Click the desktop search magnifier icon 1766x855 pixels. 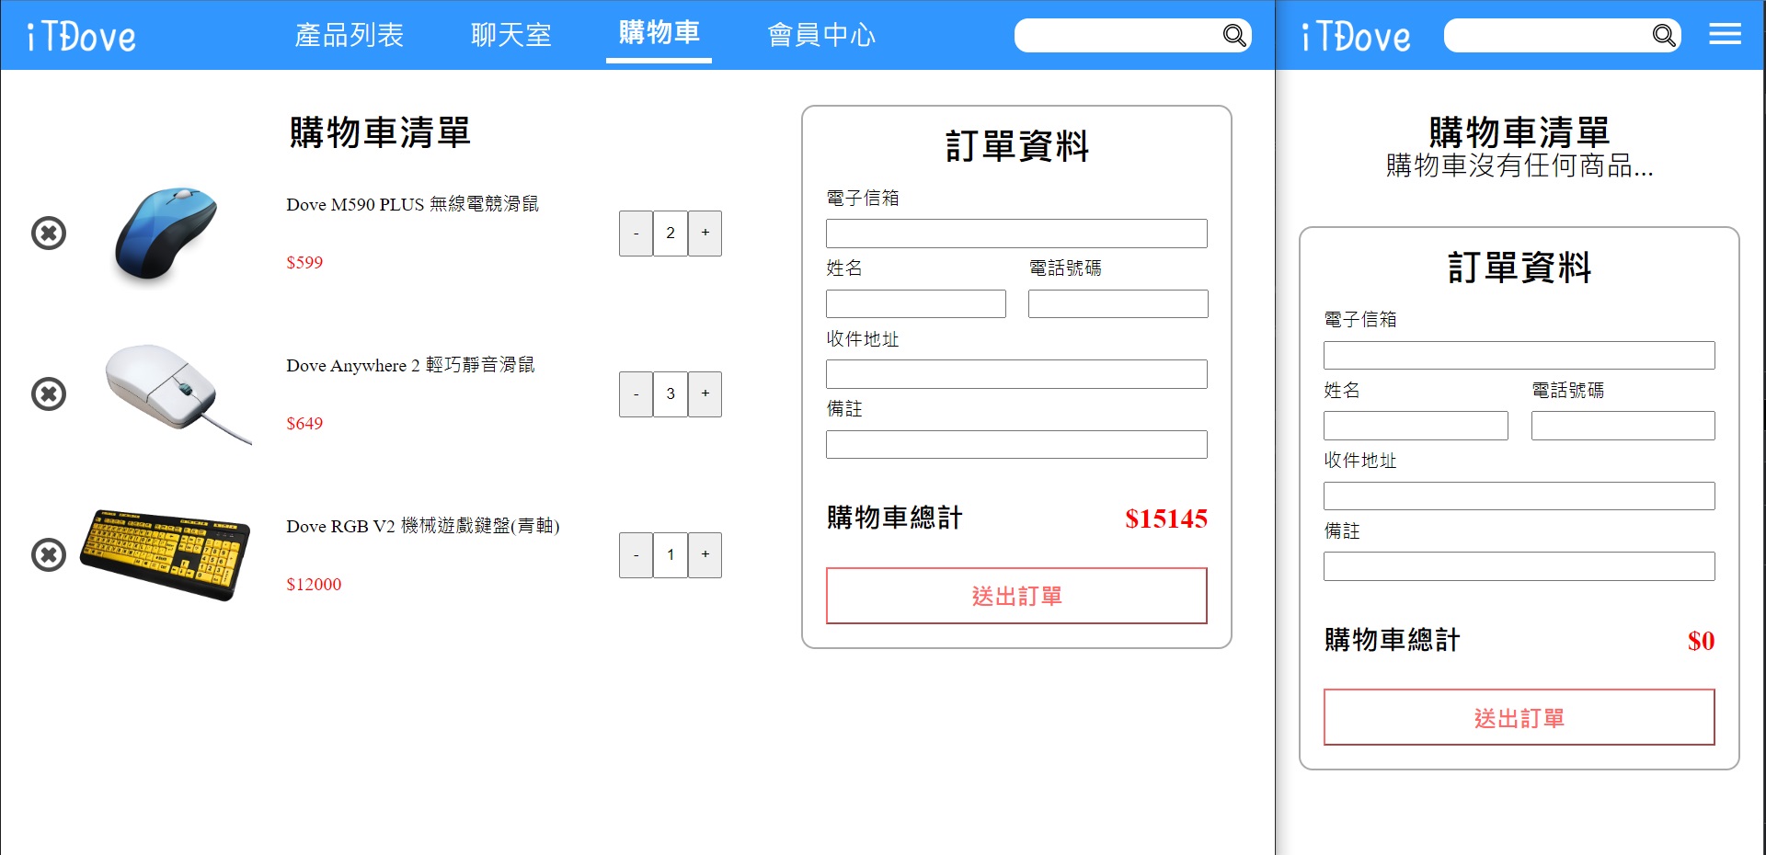click(1233, 35)
